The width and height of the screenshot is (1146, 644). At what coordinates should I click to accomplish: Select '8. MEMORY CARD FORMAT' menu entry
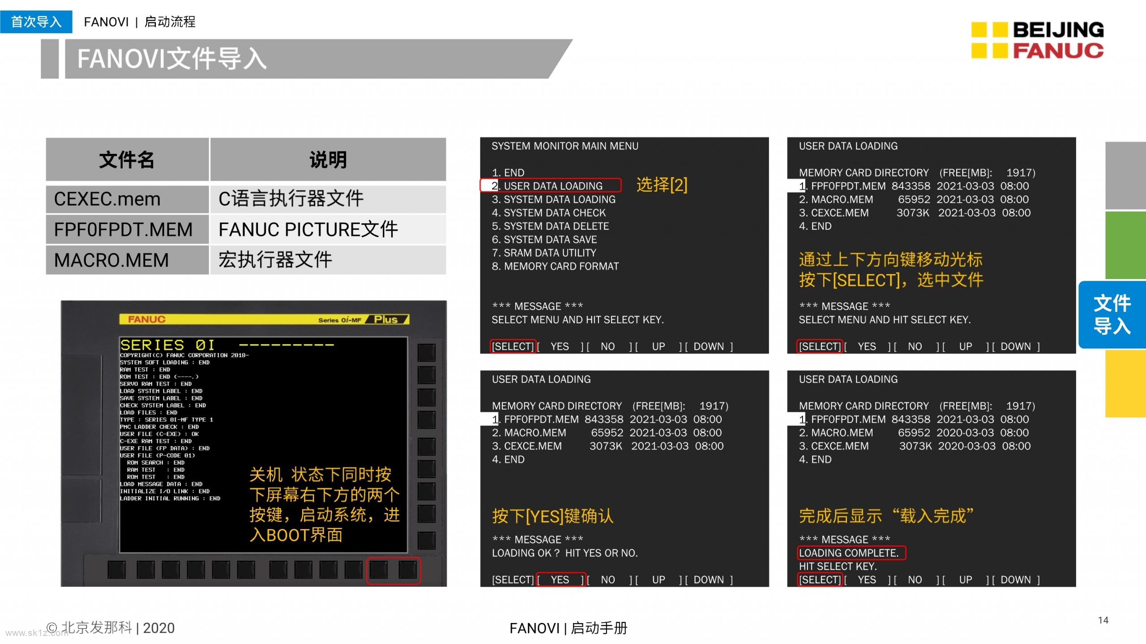pos(555,267)
